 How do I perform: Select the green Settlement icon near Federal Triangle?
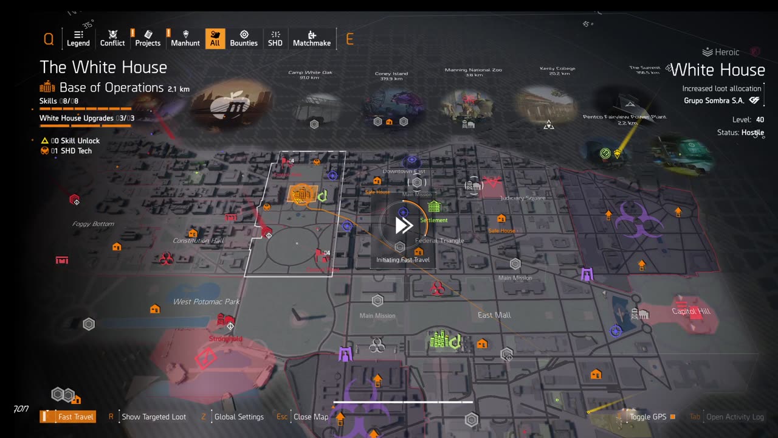(433, 207)
